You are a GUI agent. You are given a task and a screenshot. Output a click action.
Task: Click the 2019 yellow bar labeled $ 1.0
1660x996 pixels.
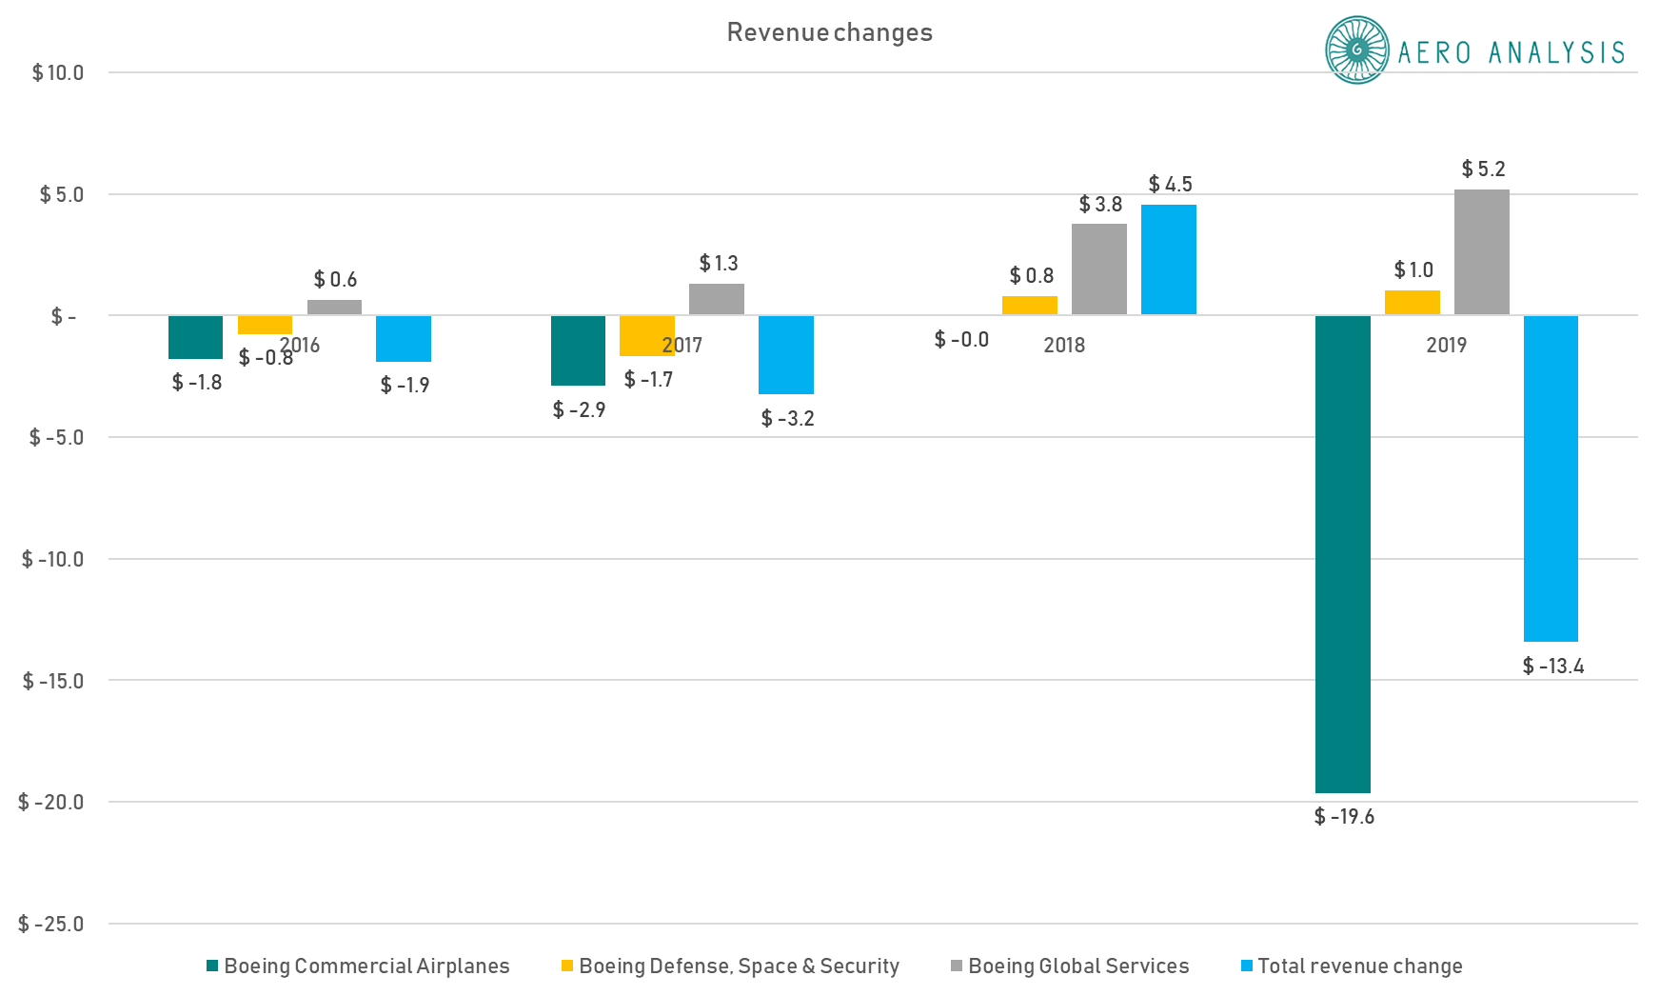point(1413,303)
